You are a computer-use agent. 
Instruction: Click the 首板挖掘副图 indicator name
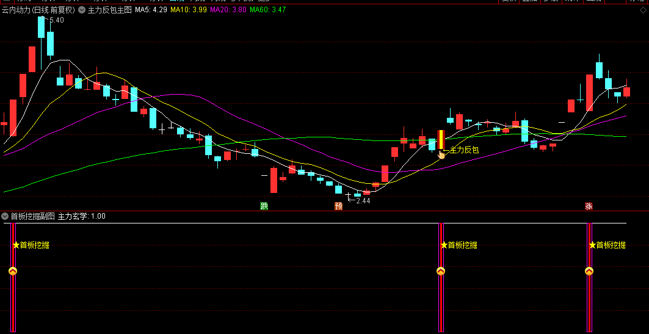point(33,216)
